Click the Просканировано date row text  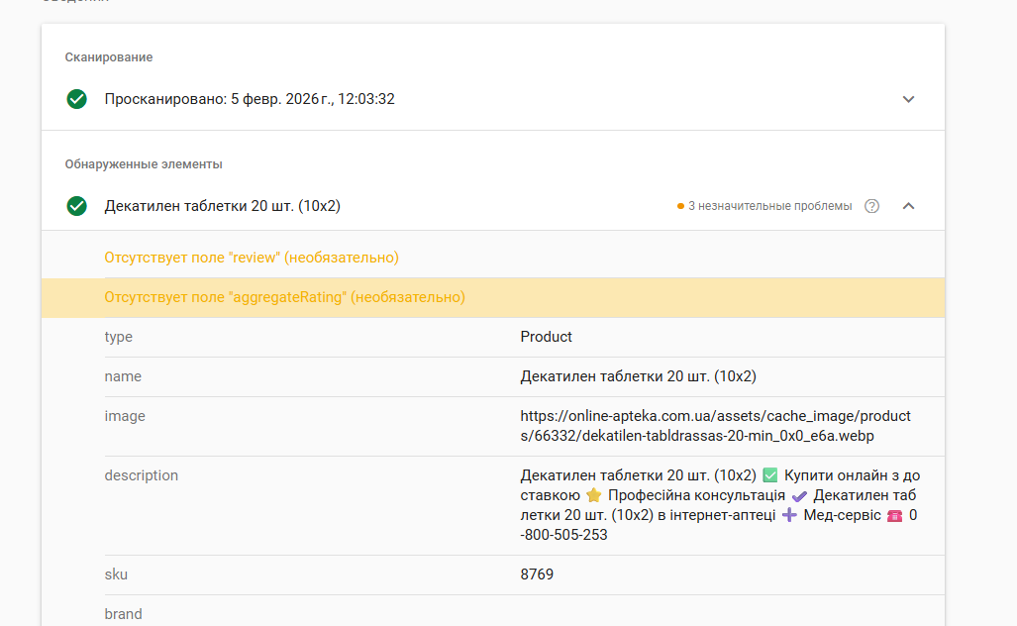point(250,99)
